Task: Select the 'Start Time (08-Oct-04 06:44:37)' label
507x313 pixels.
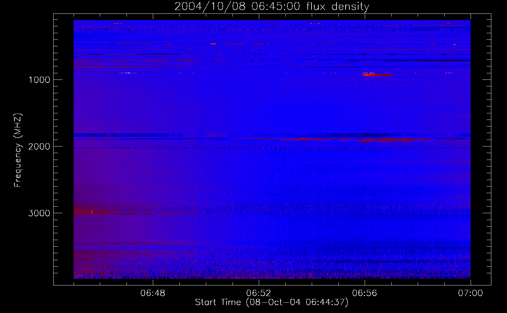Action: (x=272, y=302)
